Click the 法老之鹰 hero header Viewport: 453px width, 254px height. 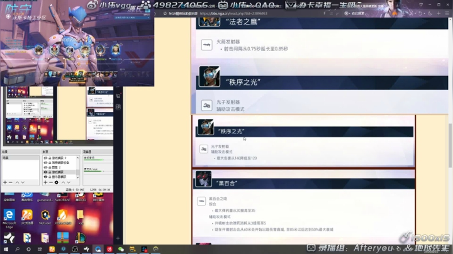pos(322,23)
